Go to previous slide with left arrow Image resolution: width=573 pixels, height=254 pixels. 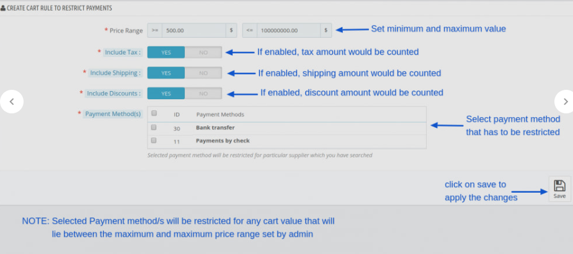pos(12,101)
